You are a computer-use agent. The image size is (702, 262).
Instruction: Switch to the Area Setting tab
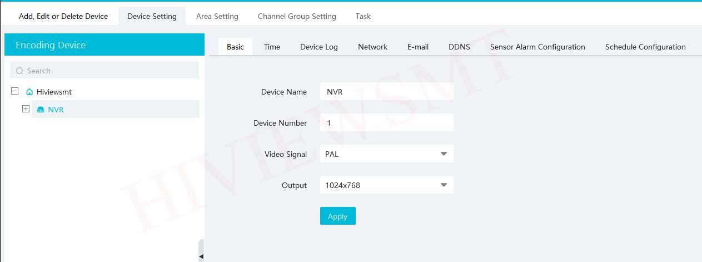[x=217, y=16]
